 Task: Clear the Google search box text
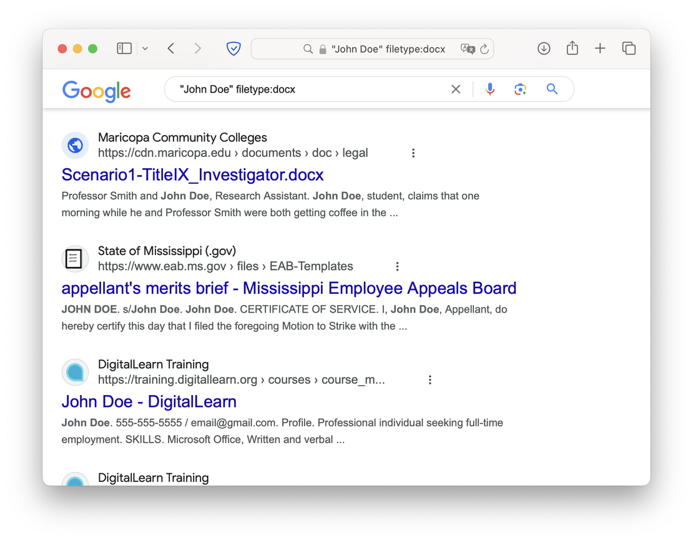pyautogui.click(x=456, y=89)
